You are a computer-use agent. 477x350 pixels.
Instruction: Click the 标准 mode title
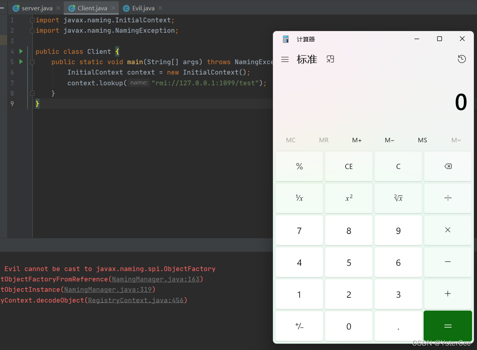click(x=307, y=59)
